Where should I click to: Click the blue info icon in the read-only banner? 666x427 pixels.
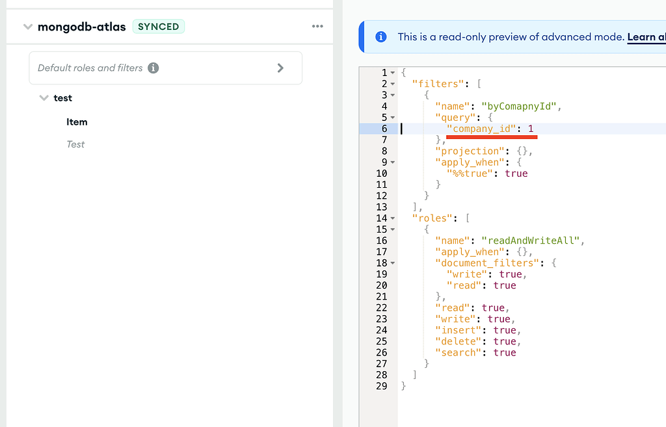[x=381, y=37]
